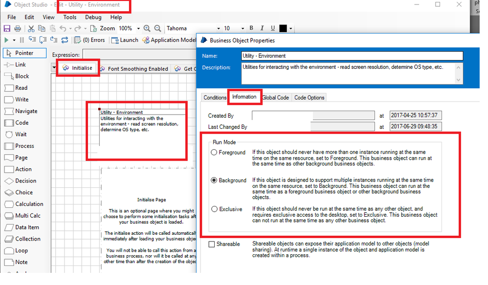Image resolution: width=488 pixels, height=285 pixels.
Task: Toggle bold text formatting
Action: coord(251,28)
